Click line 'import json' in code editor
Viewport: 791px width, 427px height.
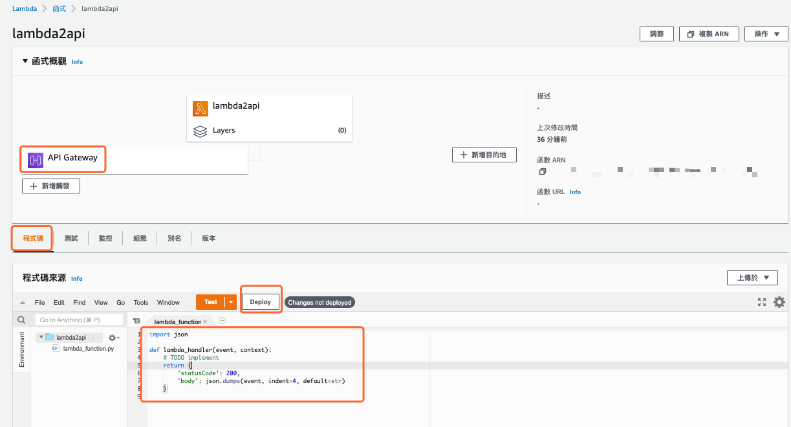click(169, 334)
